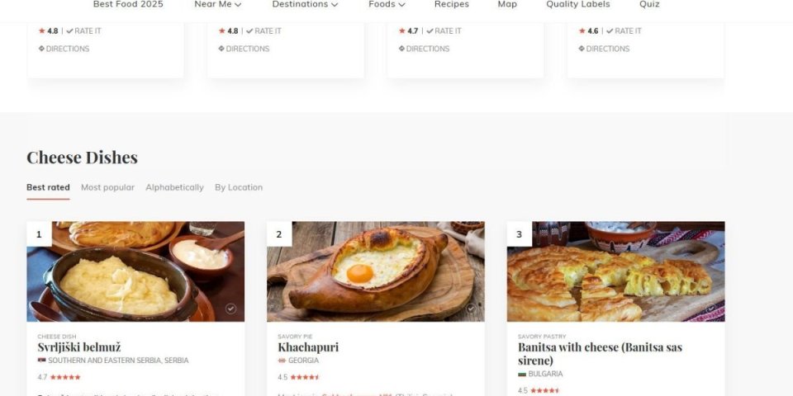793x396 pixels.
Task: Click the Serbia flag icon
Action: pos(41,361)
